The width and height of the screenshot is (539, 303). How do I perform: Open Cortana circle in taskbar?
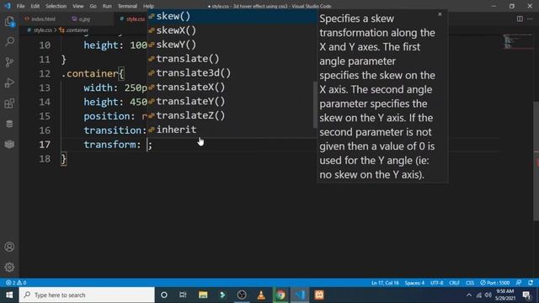coord(164,295)
